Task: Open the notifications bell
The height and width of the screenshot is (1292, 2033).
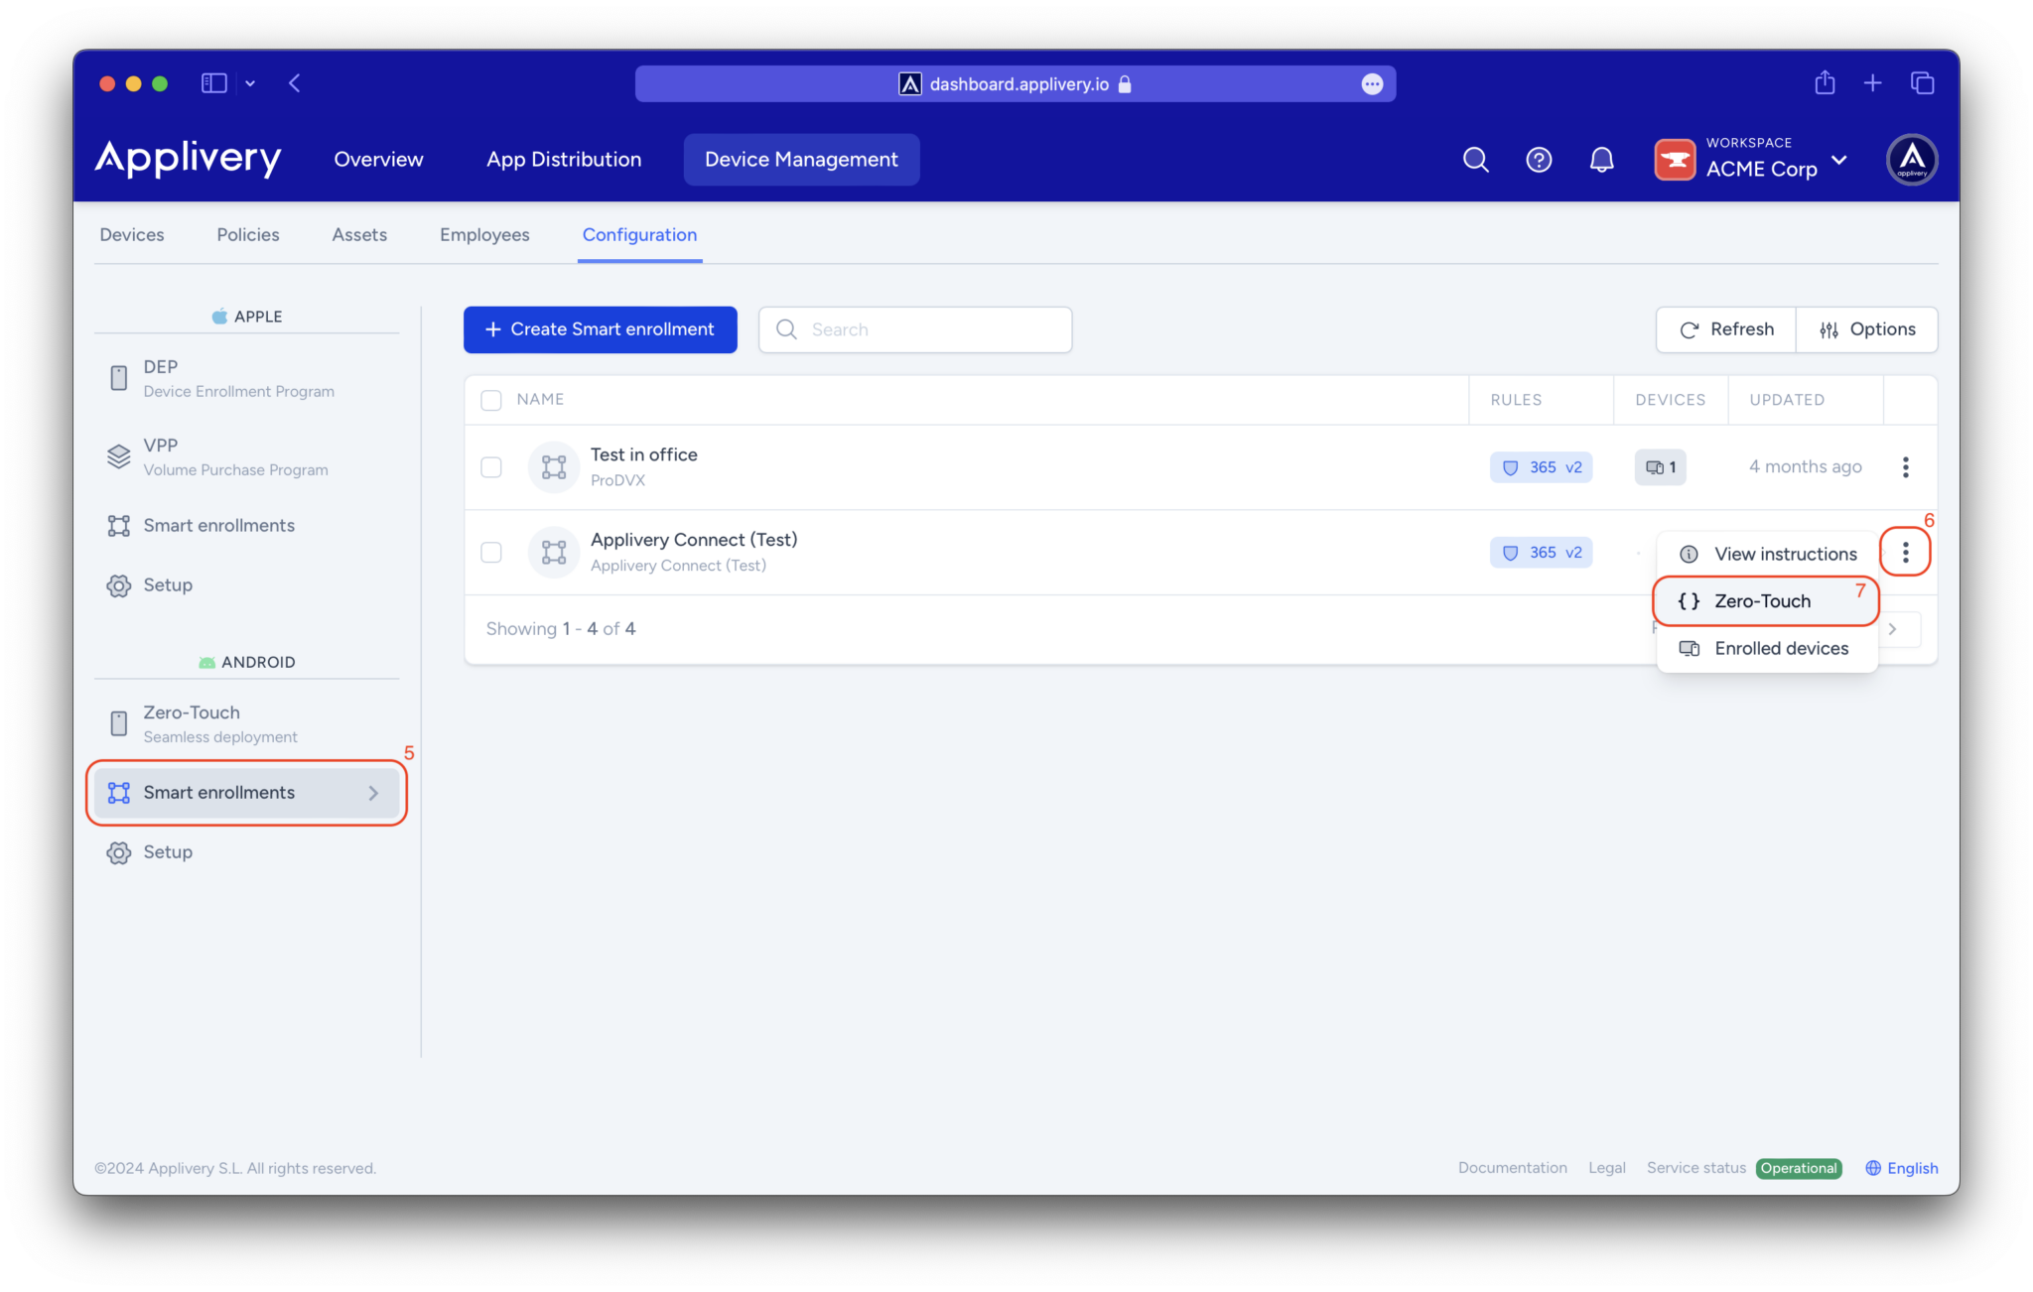Action: (x=1601, y=159)
